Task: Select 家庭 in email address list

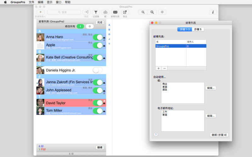Action: click(165, 115)
